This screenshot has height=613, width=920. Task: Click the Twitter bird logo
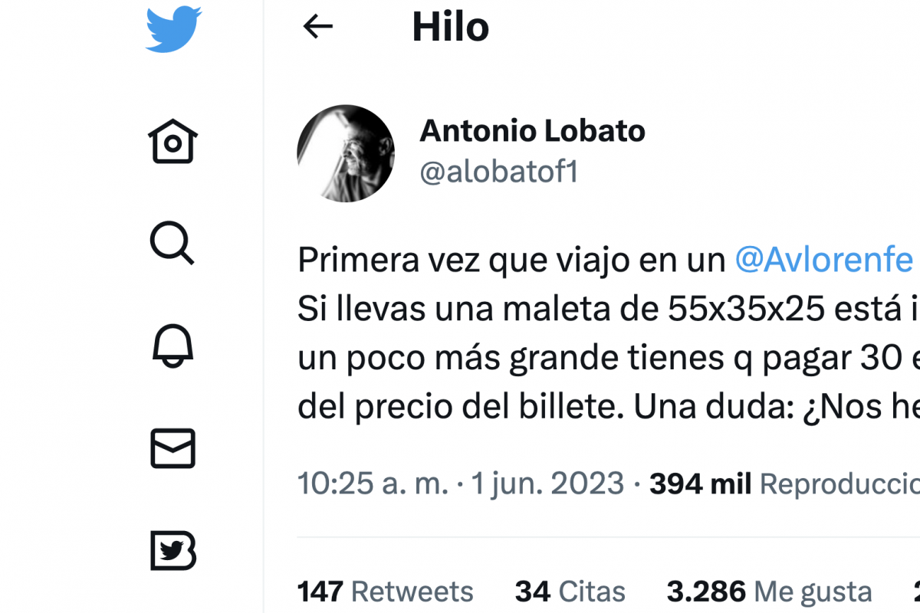tap(173, 29)
